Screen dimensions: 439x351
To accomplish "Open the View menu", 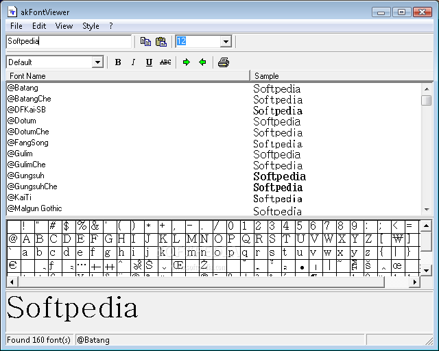I will pyautogui.click(x=64, y=26).
